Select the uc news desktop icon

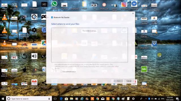coord(154,7)
